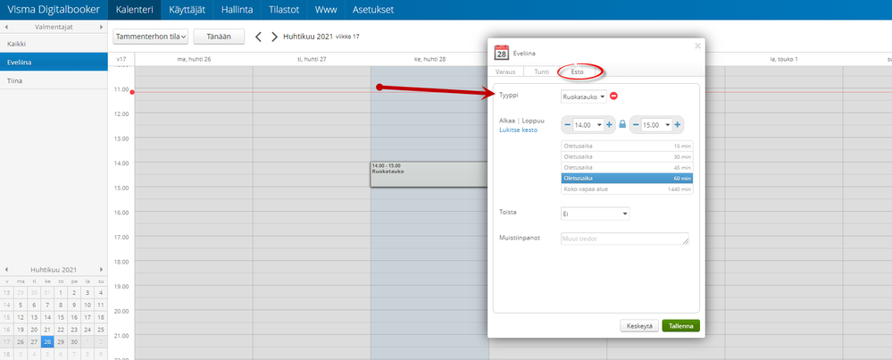Open the Tilastot menu
This screenshot has height=360, width=892.
[283, 10]
